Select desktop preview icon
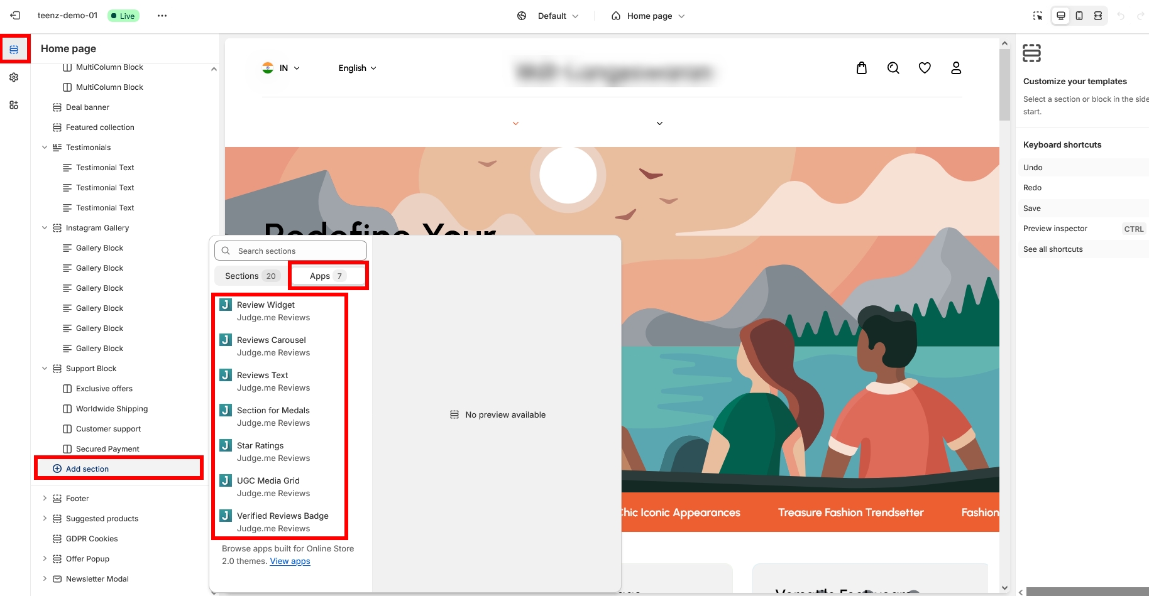1149x596 pixels. [x=1061, y=16]
